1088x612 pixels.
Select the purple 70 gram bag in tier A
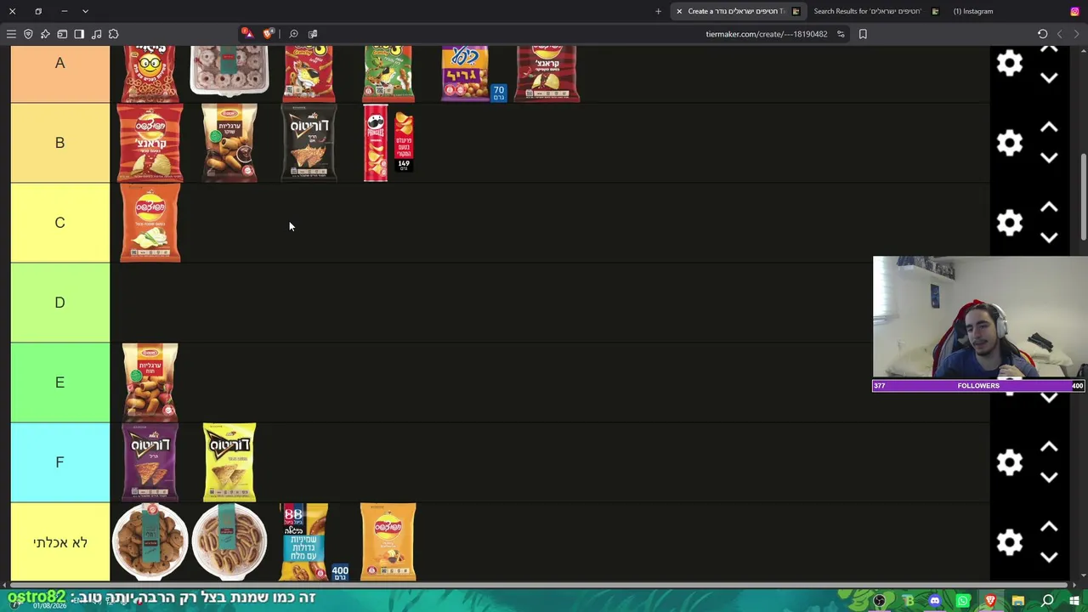(x=473, y=74)
